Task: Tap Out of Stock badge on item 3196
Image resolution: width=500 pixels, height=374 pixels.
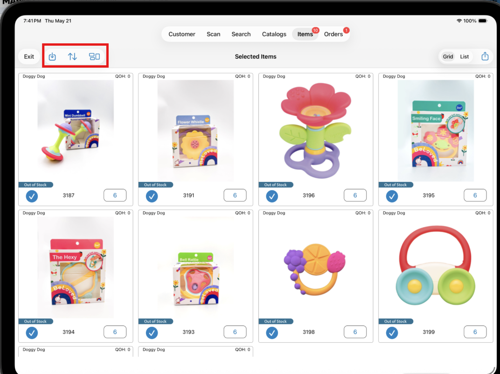Action: pyautogui.click(x=276, y=185)
